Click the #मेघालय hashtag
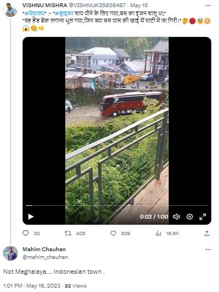Viewport: 219px width, 292px height. [x=34, y=13]
